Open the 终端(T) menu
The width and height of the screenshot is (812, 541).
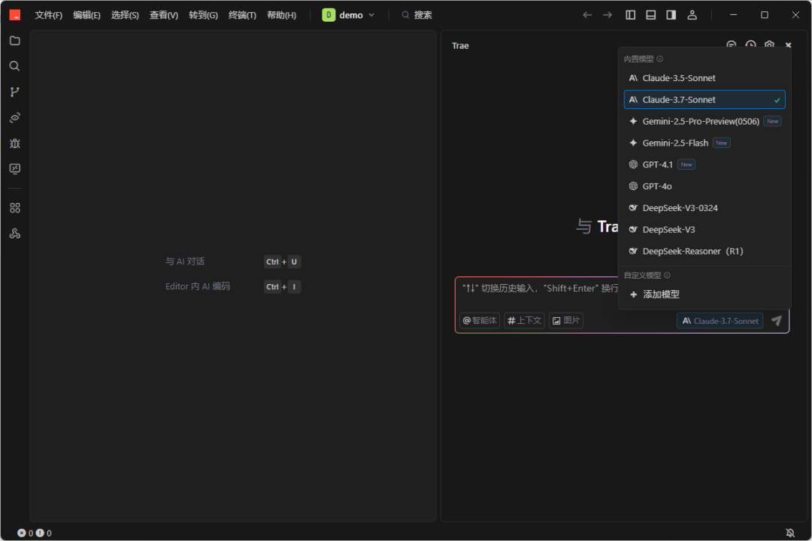tap(242, 15)
